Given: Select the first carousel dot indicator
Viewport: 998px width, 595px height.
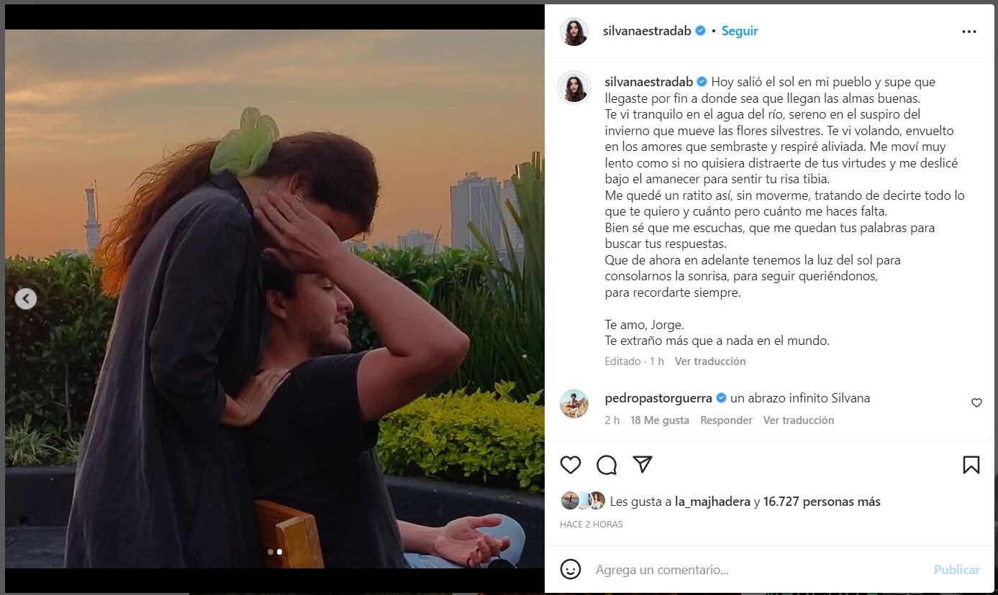Looking at the screenshot, I should [x=270, y=552].
